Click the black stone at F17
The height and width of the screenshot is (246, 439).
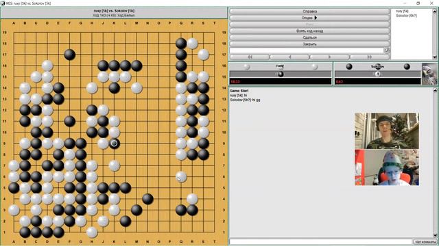[x=70, y=55]
